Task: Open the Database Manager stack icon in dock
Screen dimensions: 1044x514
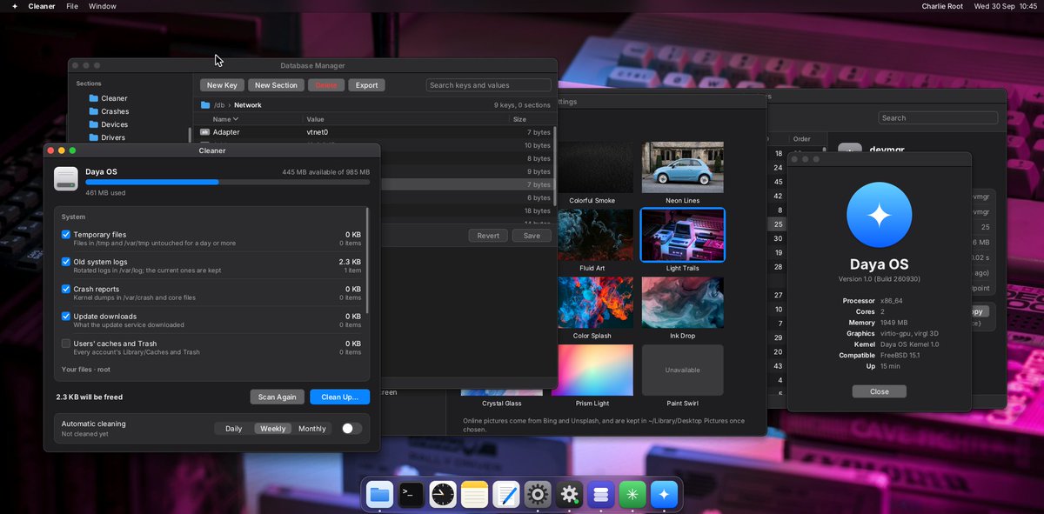Action: click(600, 494)
